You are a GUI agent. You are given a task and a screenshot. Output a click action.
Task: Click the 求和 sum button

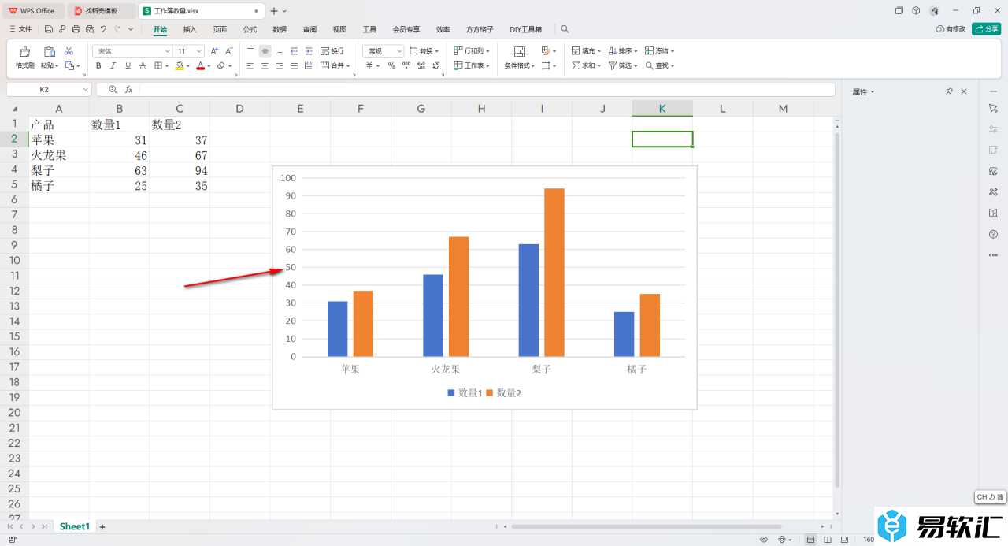click(x=586, y=65)
